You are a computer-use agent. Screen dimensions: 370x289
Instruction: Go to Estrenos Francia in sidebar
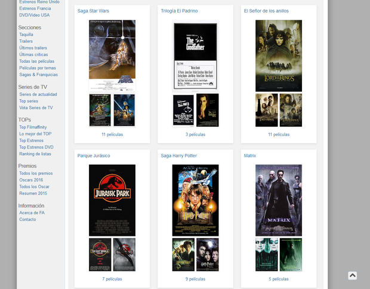pyautogui.click(x=35, y=8)
